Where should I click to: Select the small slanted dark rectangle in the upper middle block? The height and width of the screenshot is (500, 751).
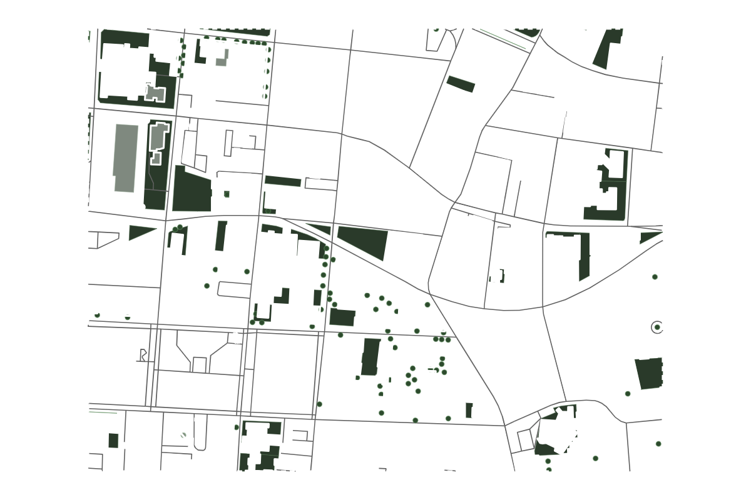[x=461, y=84]
